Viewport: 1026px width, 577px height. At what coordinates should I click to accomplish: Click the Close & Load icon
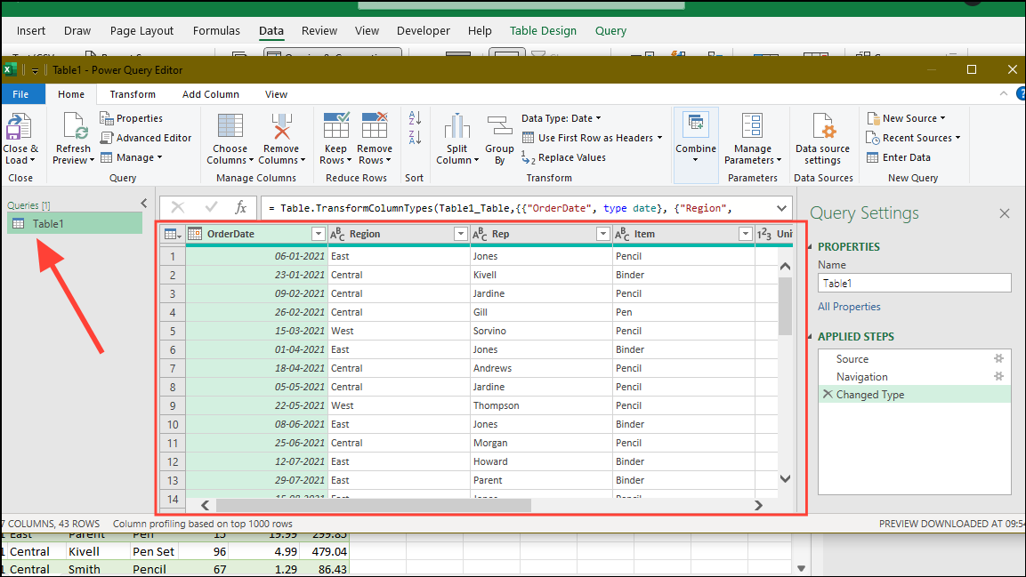point(20,126)
